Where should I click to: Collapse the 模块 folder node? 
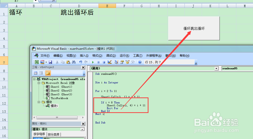click(39, 102)
